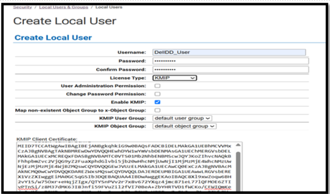Image resolution: width=330 pixels, height=194 pixels.
Task: Open Local Users & Groups breadcrumb link
Action: [x=63, y=7]
